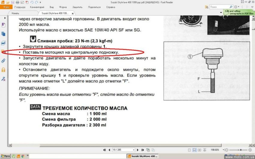Viewport: 255px width, 159px height.
Task: Open the Bookmarks panel in left sidebar
Action: click(x=3, y=25)
